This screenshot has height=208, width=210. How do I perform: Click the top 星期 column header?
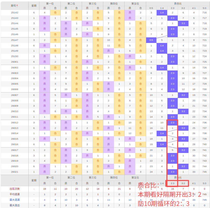coord(34,6)
